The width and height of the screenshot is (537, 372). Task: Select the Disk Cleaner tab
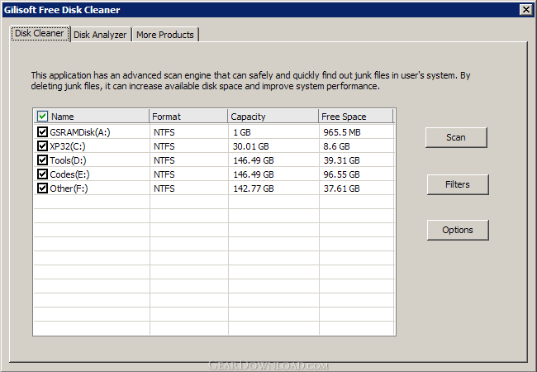coord(40,34)
